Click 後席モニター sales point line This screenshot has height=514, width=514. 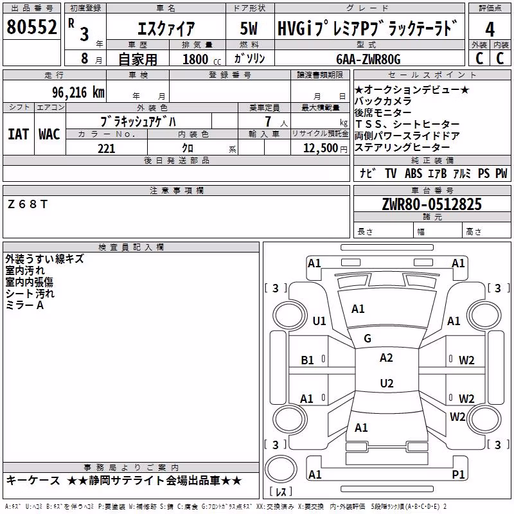coord(382,112)
